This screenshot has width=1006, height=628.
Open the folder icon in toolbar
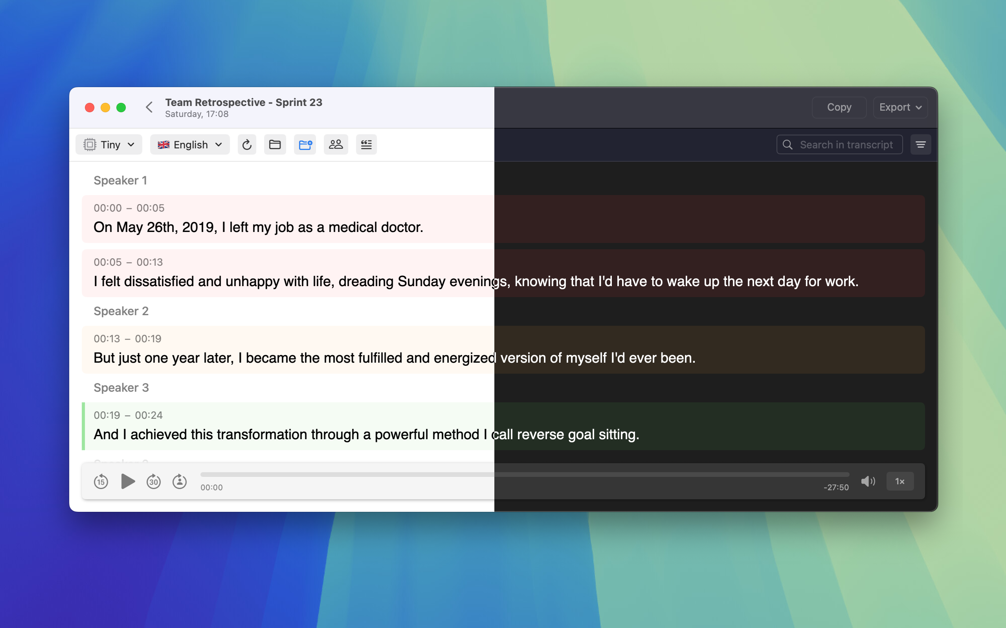(x=275, y=144)
